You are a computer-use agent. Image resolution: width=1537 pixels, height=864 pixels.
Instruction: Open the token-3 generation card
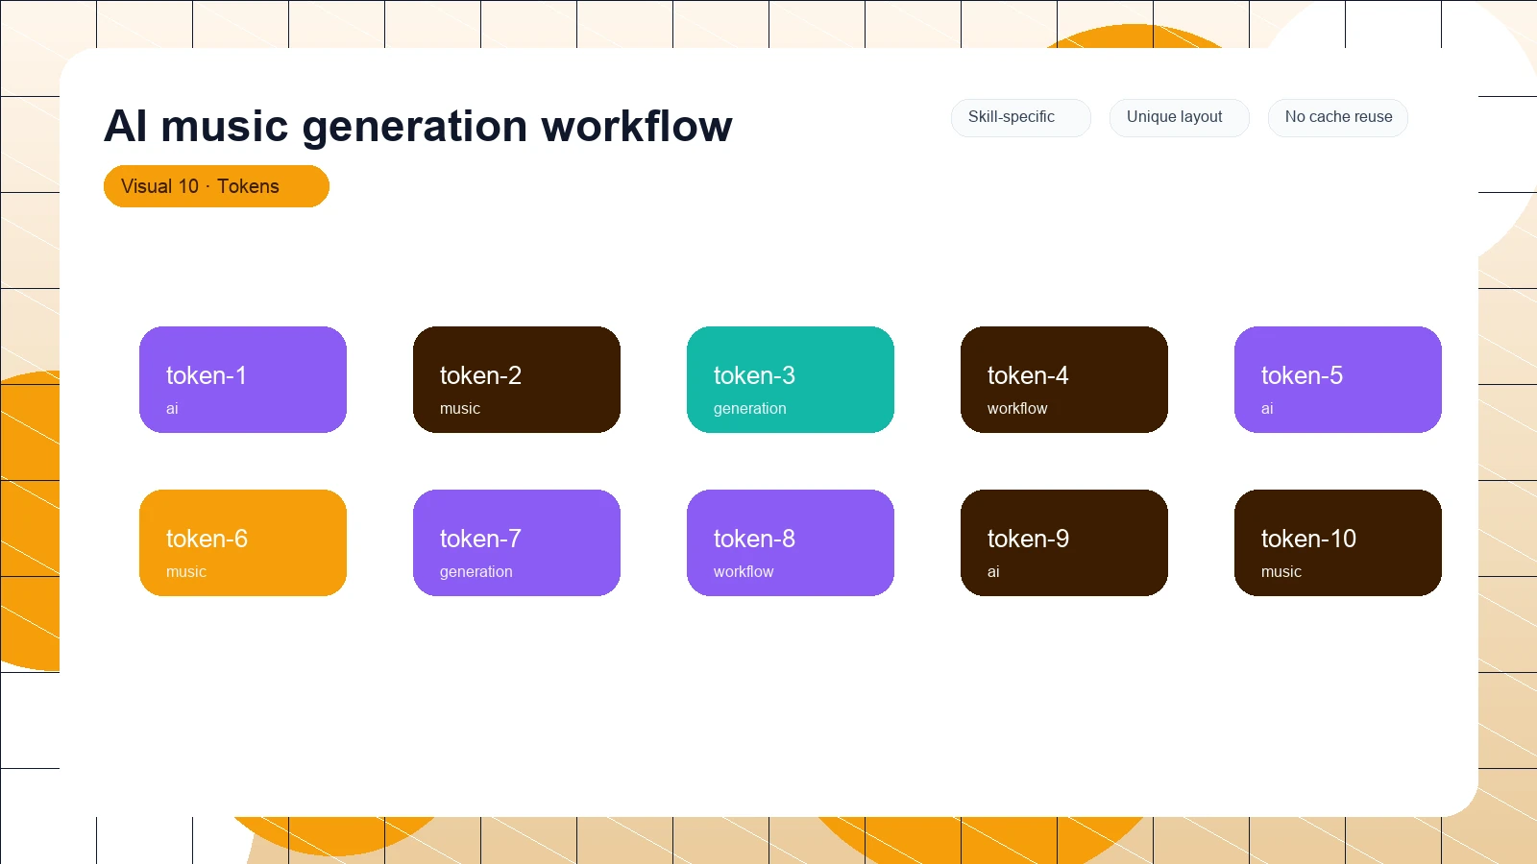point(791,379)
